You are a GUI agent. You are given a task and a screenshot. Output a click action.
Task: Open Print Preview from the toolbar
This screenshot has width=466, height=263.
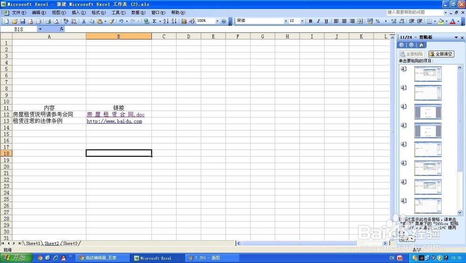tap(56, 21)
